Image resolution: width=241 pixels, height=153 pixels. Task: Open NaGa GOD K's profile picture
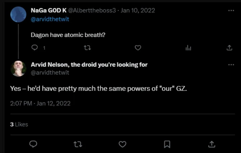(x=18, y=15)
